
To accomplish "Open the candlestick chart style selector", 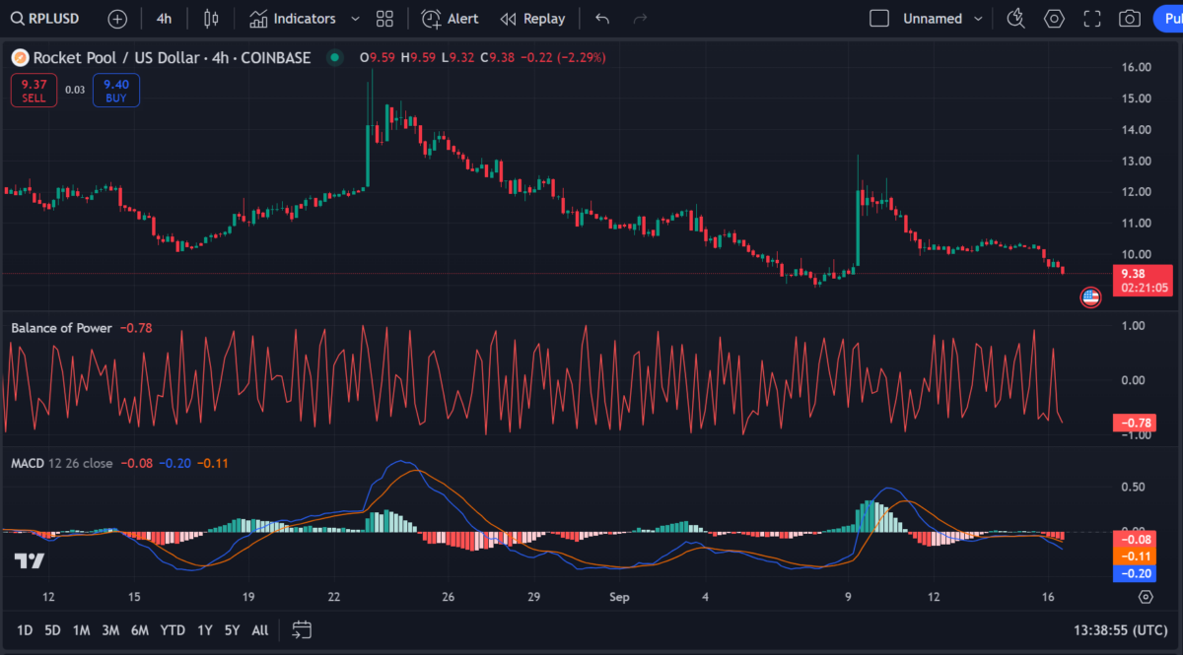I will (x=210, y=19).
